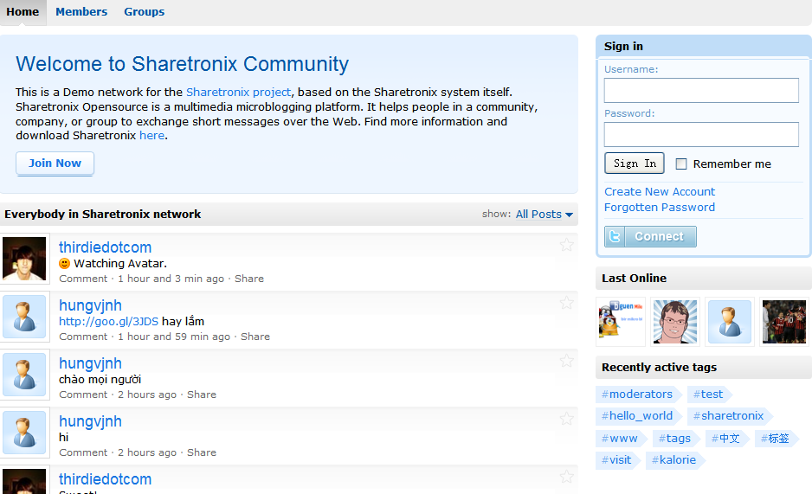Star the hungvjnh 'chào mọi người' post
The image size is (812, 494).
click(x=566, y=361)
